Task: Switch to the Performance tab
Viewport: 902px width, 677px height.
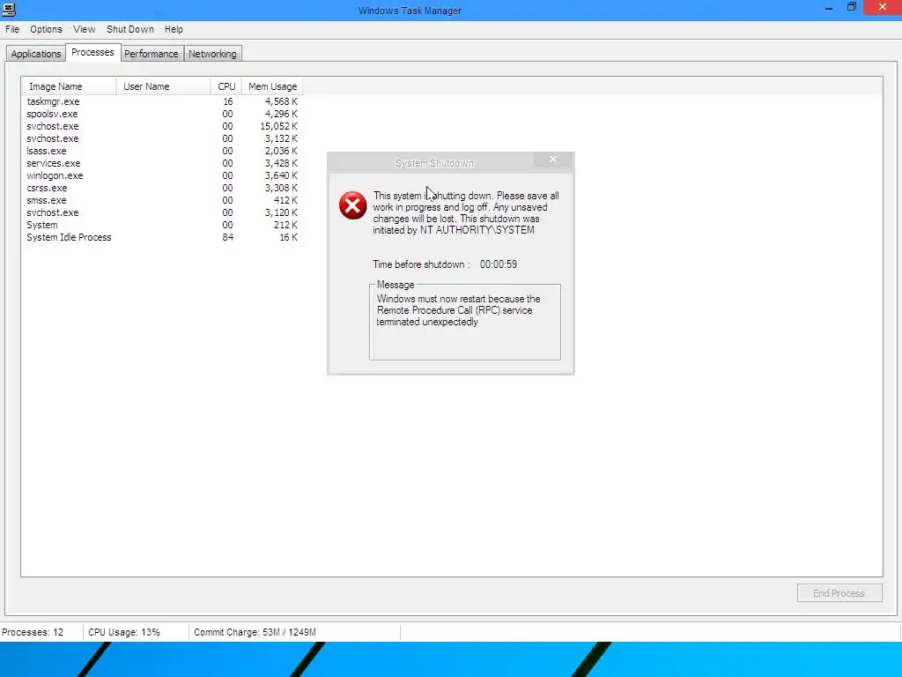Action: 152,54
